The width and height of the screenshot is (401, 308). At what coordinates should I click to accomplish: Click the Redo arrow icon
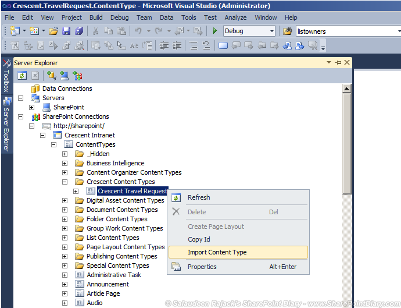point(159,31)
